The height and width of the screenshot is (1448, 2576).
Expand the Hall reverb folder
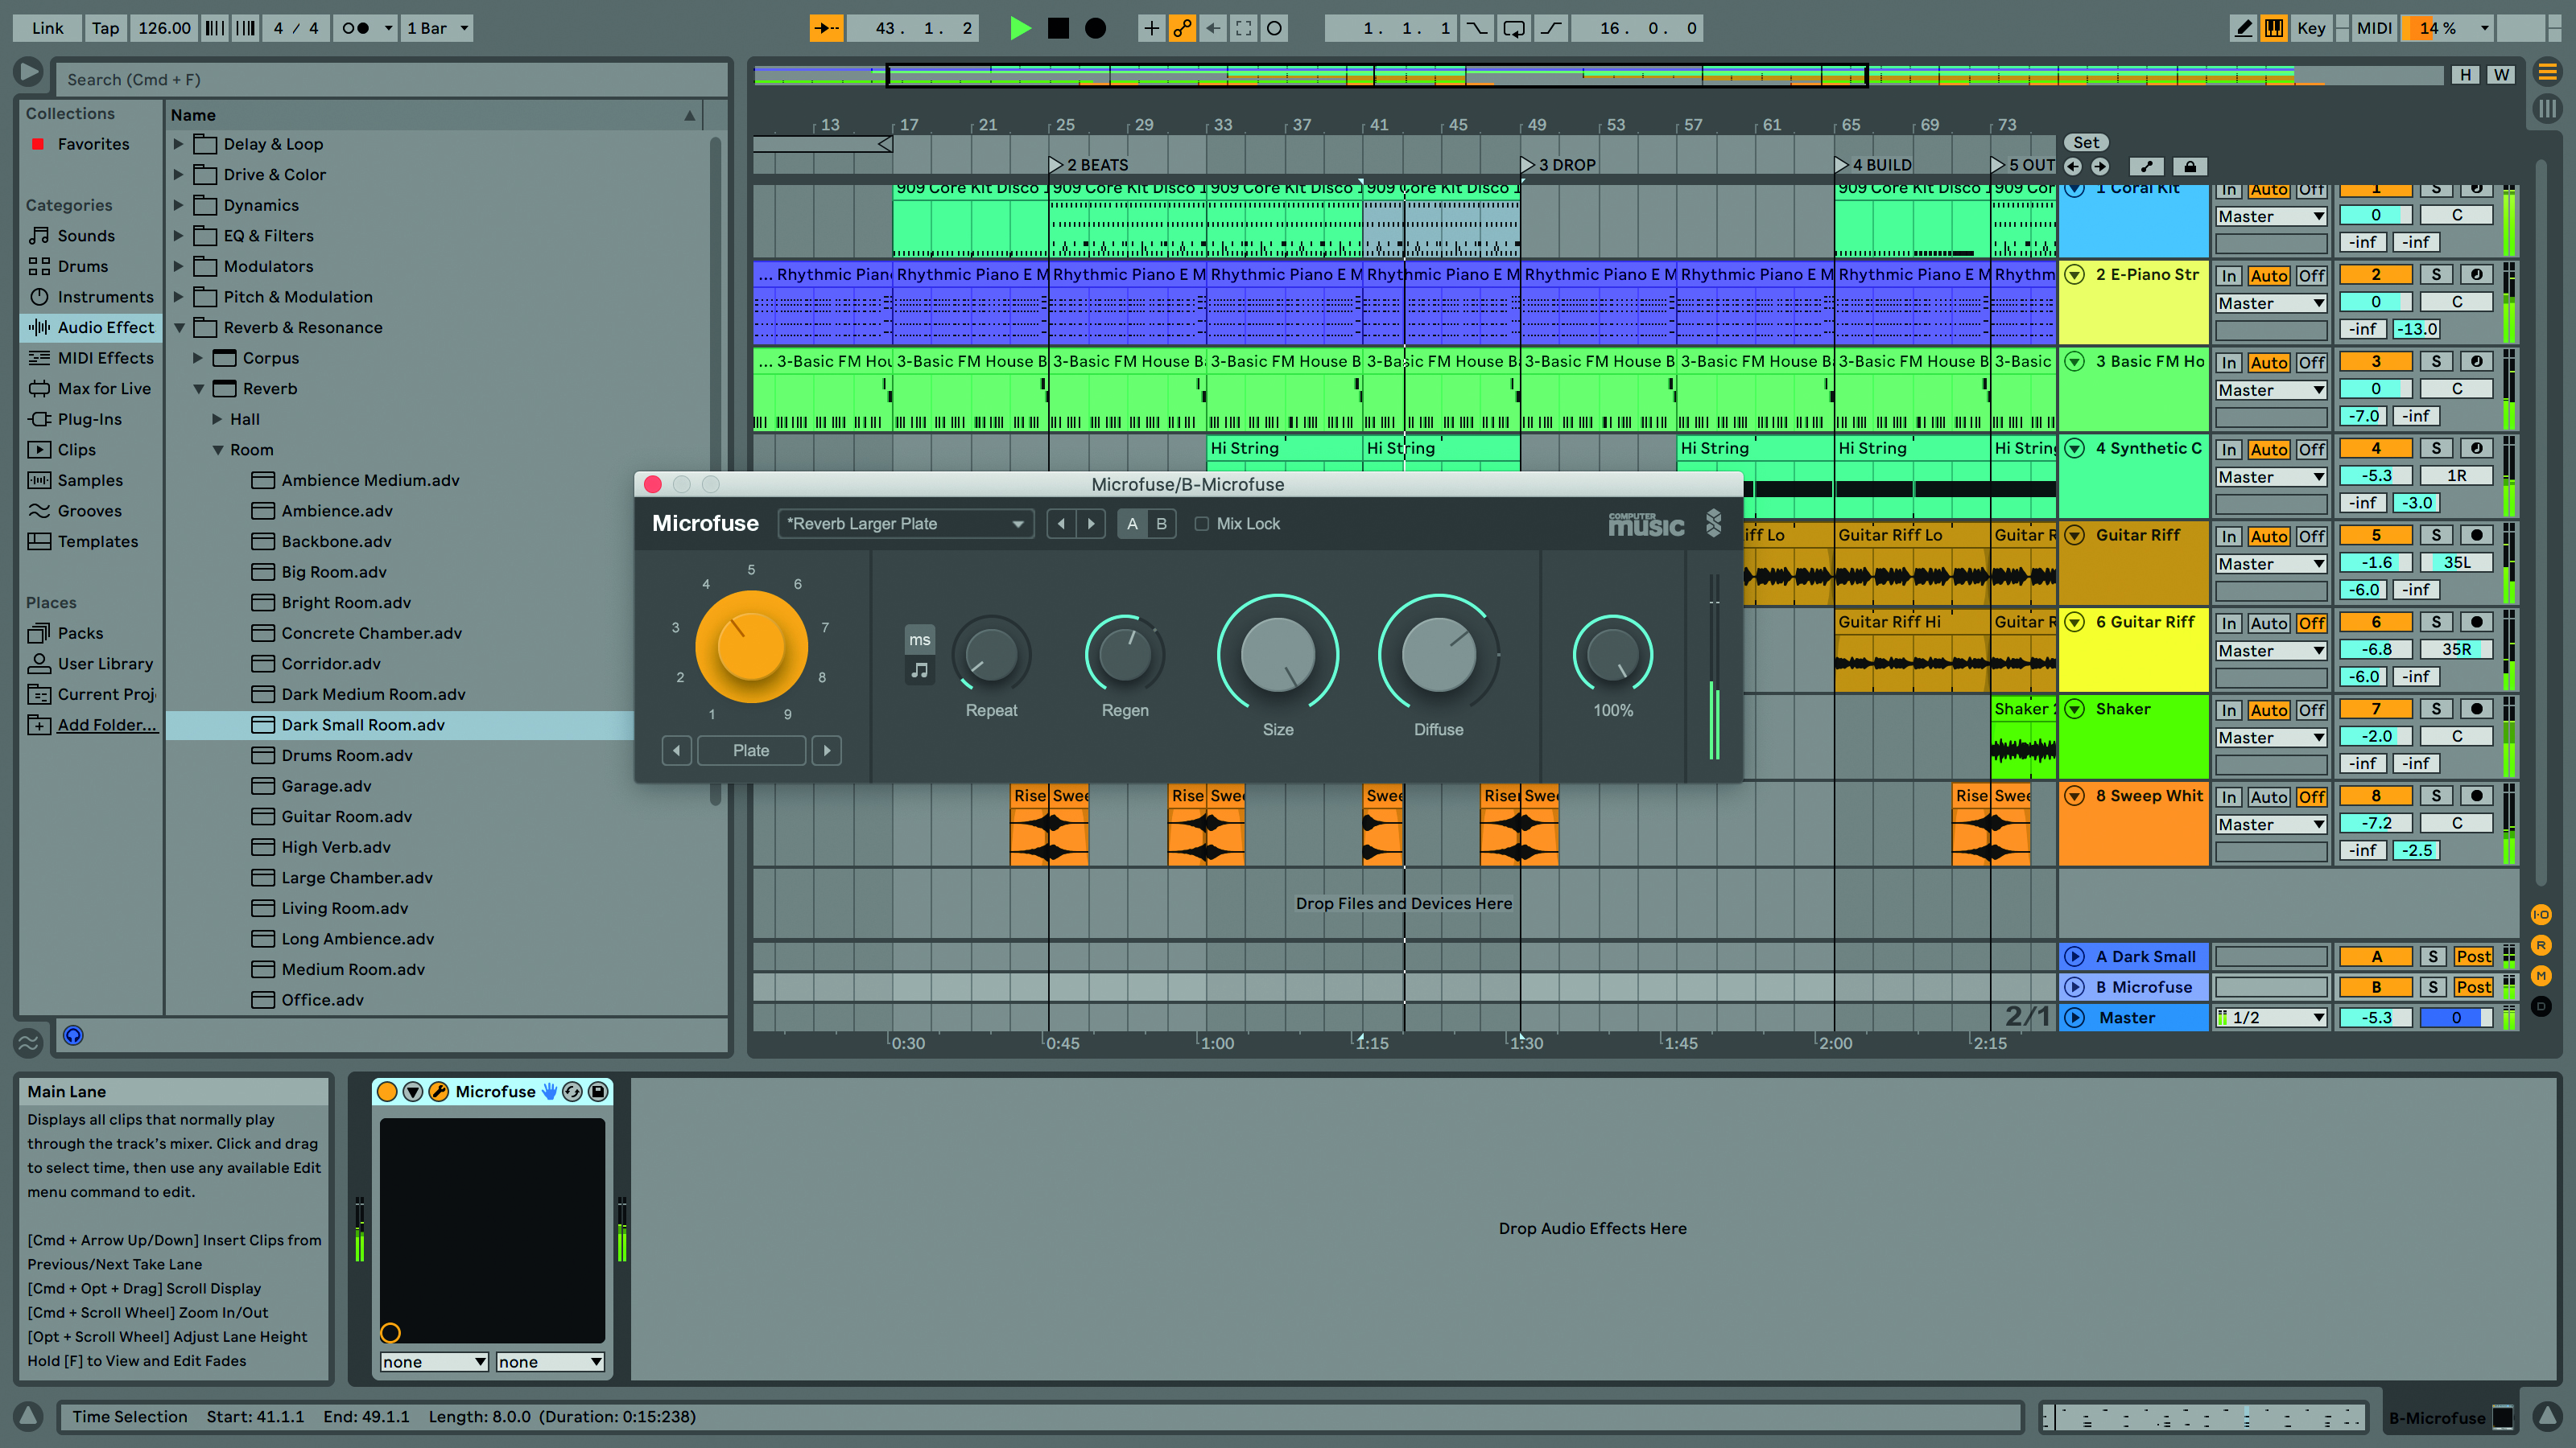(218, 420)
